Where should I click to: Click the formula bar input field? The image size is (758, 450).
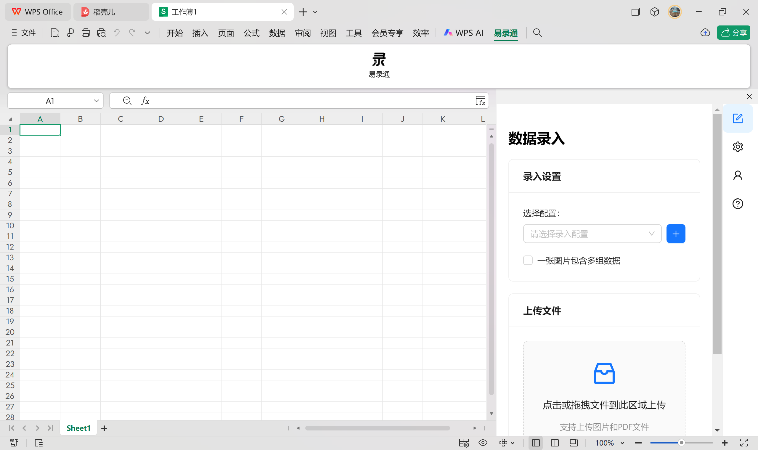[315, 101]
